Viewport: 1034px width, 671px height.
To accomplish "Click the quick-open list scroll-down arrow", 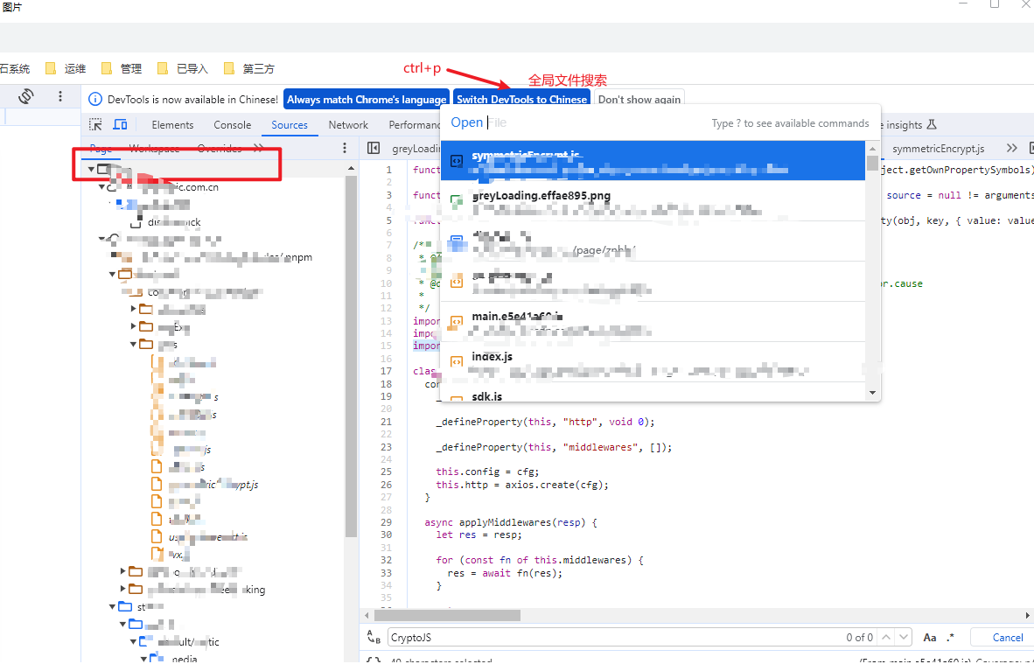I will coord(872,393).
